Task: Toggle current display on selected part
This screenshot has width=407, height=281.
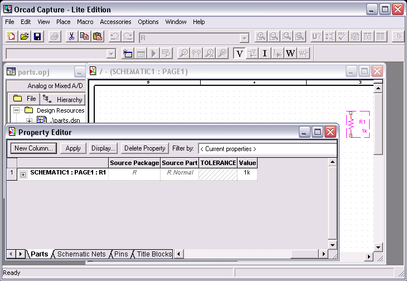Action: pos(278,54)
